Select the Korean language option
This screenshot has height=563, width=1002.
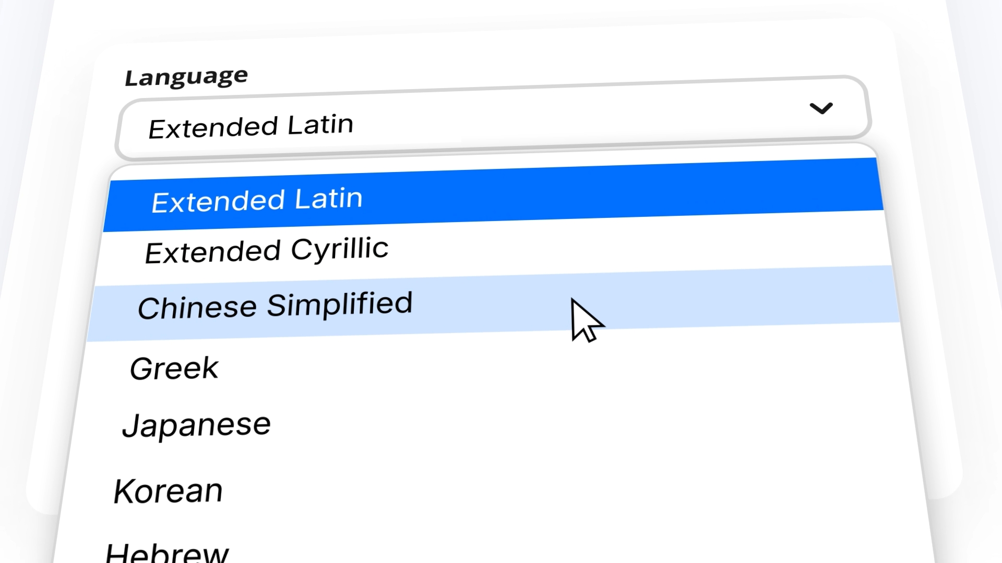(168, 491)
